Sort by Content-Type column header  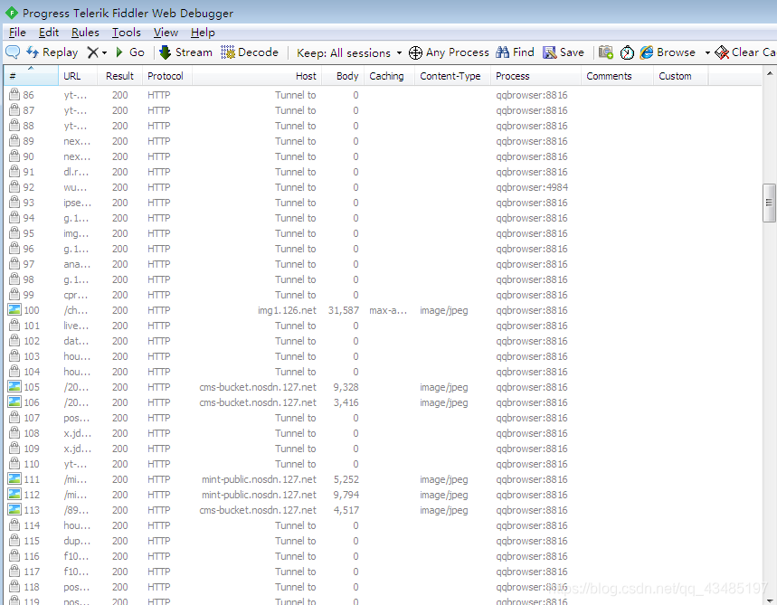coord(453,76)
